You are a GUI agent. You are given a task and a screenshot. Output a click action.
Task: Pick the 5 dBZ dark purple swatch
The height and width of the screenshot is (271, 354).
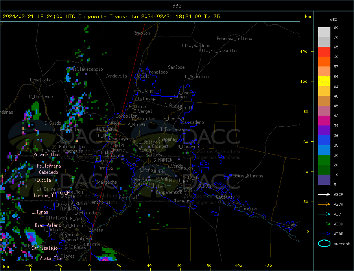pyautogui.click(x=324, y=180)
